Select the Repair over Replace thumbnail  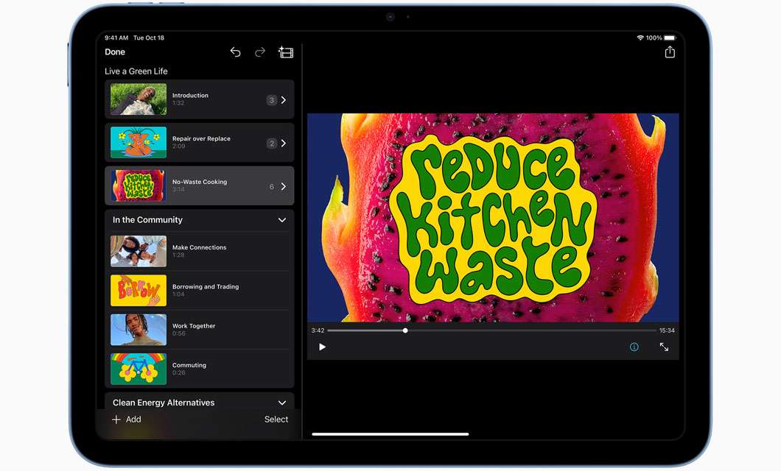coord(139,143)
